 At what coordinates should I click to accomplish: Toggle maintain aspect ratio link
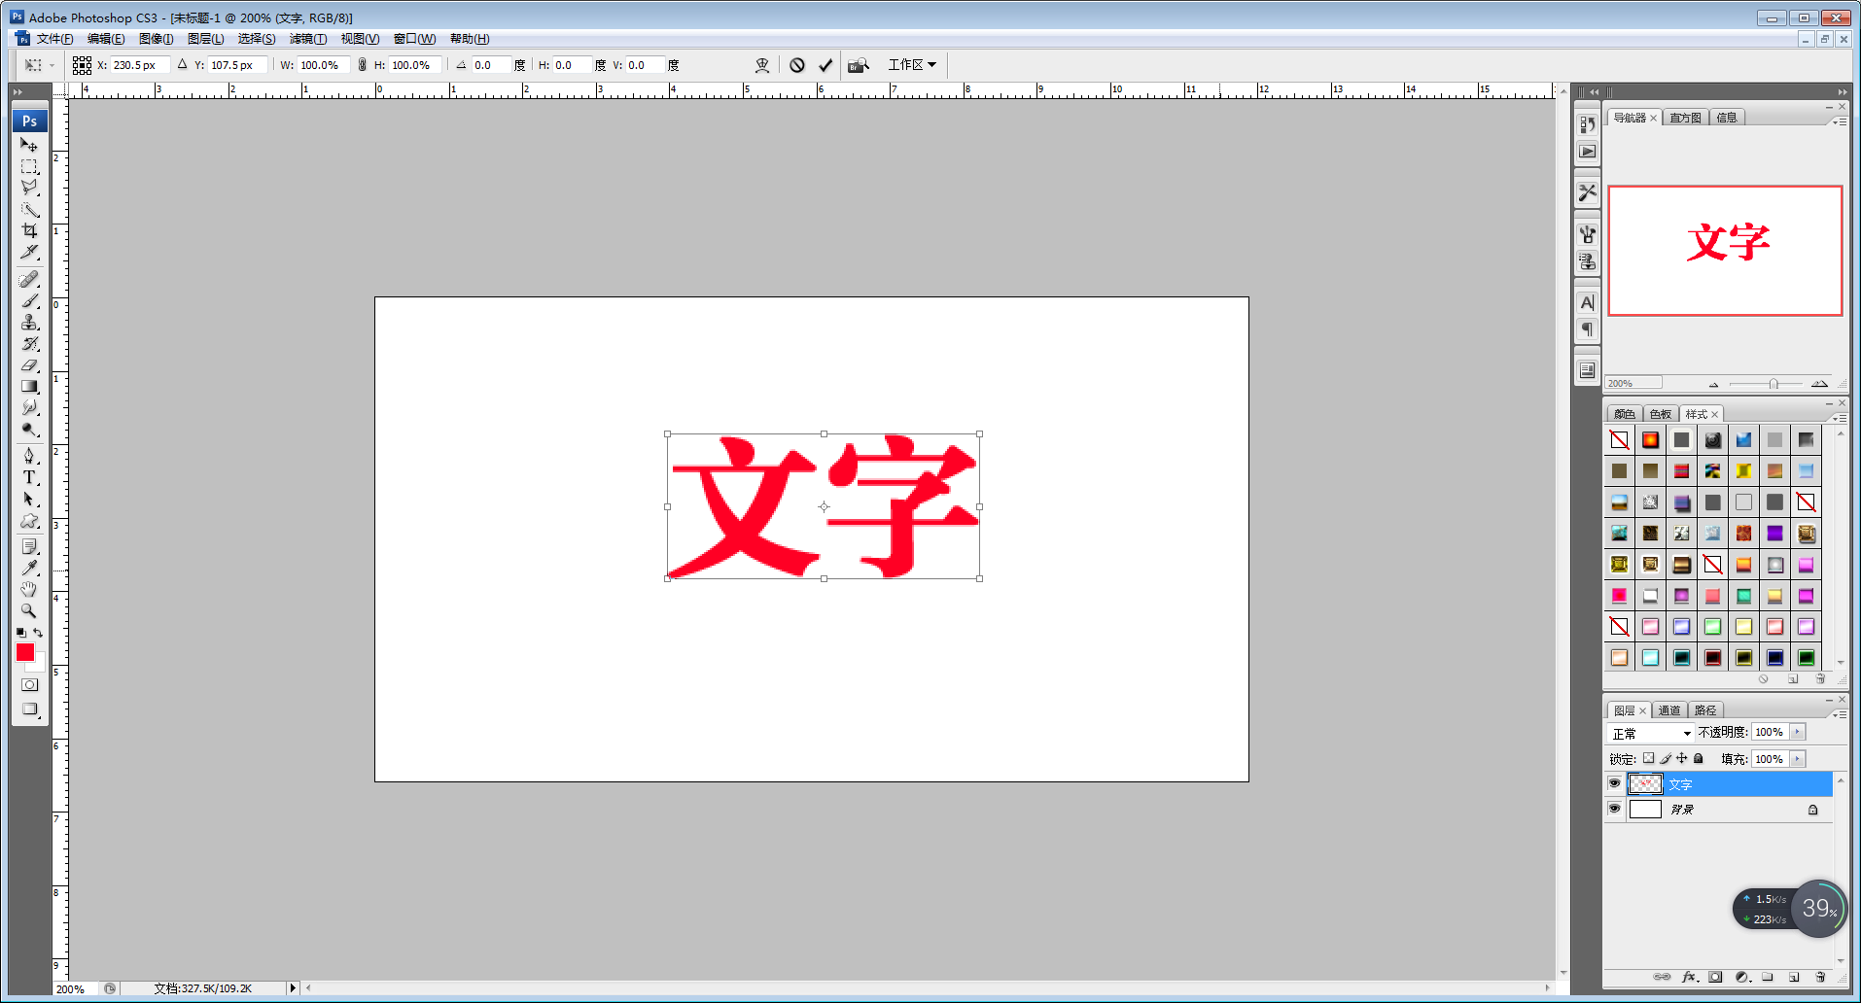click(x=362, y=65)
